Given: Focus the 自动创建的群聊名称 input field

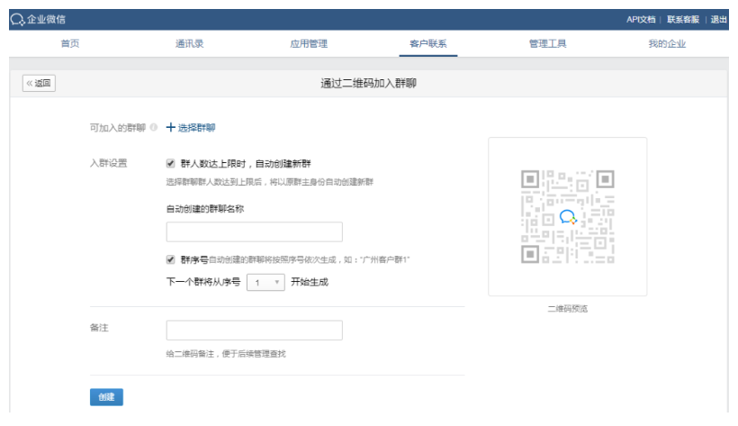Looking at the screenshot, I should coord(254,231).
